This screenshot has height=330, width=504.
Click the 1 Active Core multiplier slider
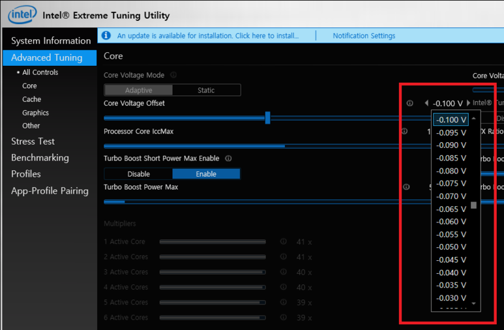(213, 241)
